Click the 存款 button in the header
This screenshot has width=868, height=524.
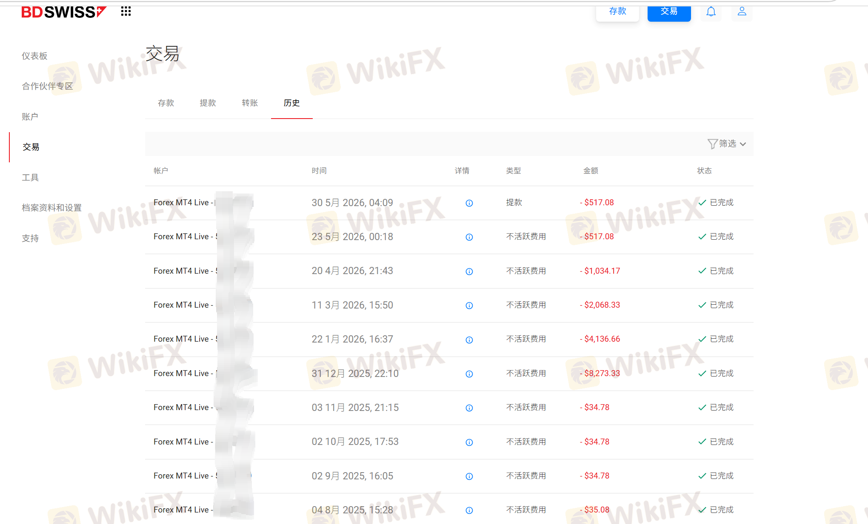click(617, 11)
